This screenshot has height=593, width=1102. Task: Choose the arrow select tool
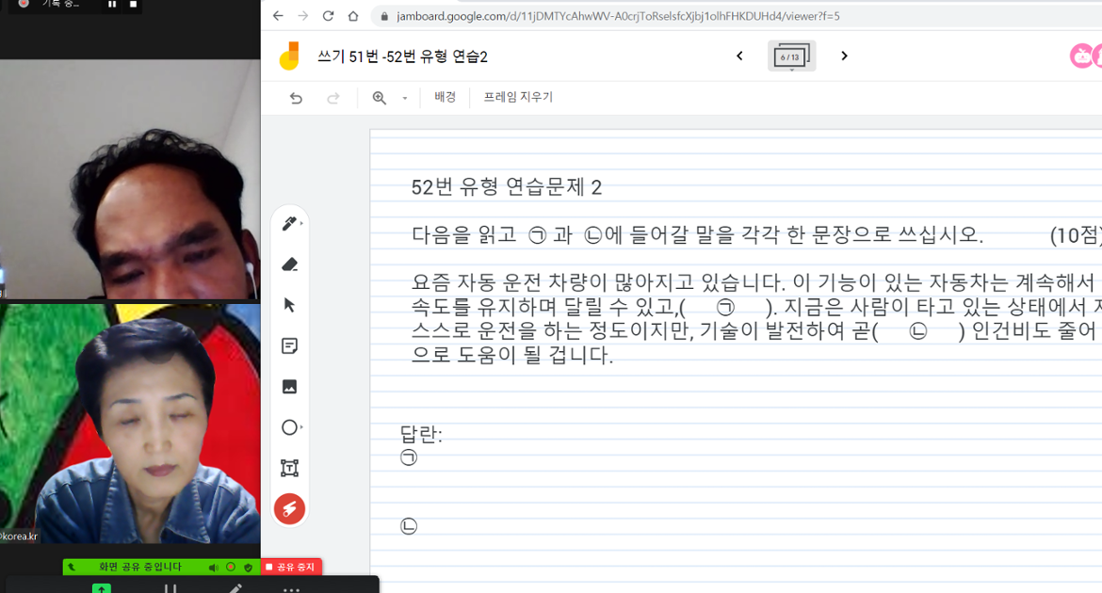(289, 305)
